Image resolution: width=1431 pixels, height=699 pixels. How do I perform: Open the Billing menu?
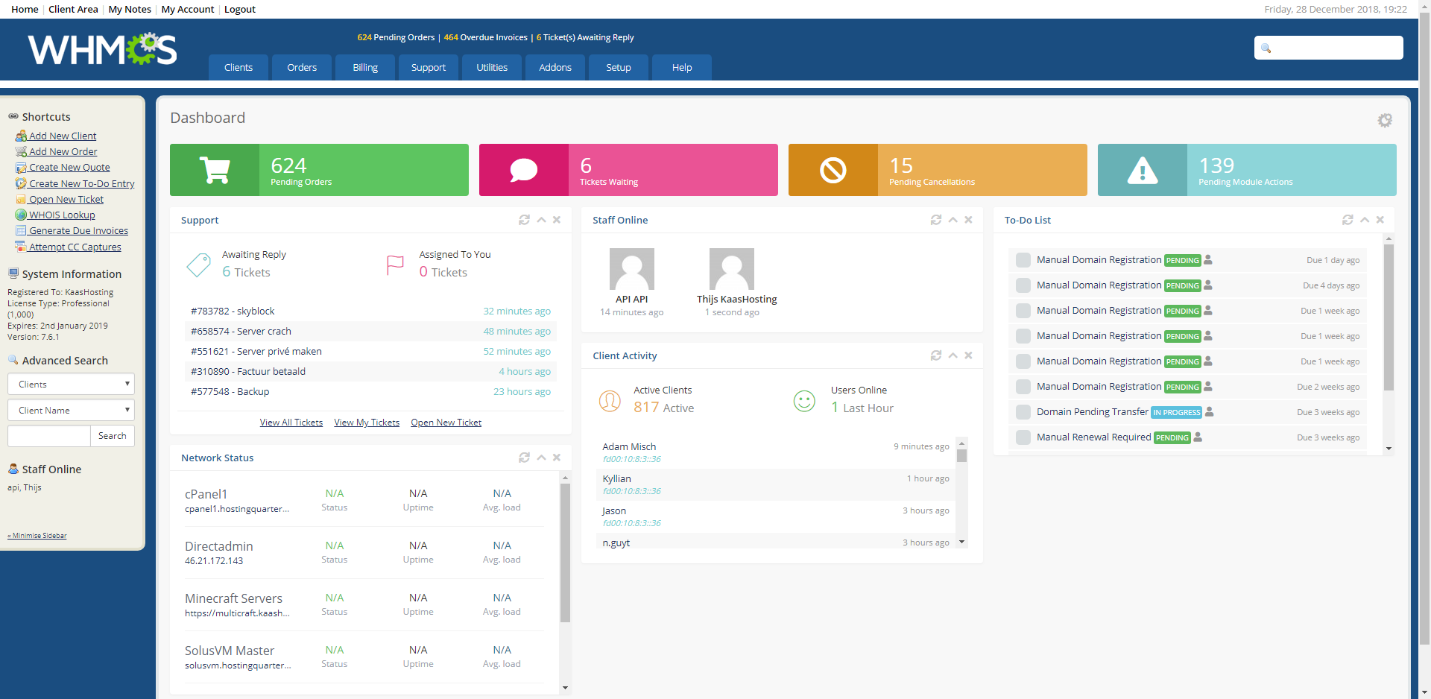(x=365, y=67)
